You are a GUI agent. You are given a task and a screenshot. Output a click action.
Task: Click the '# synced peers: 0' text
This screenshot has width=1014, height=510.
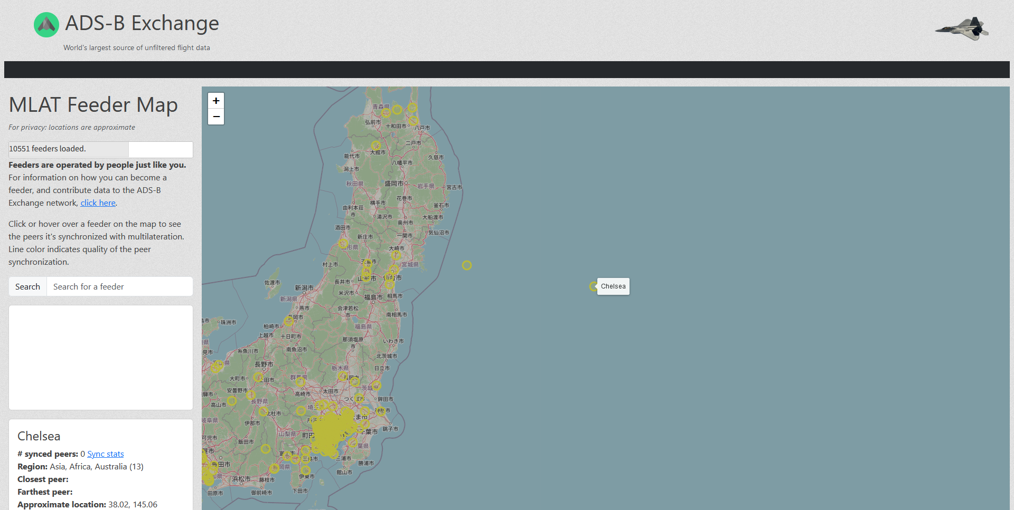tap(51, 454)
